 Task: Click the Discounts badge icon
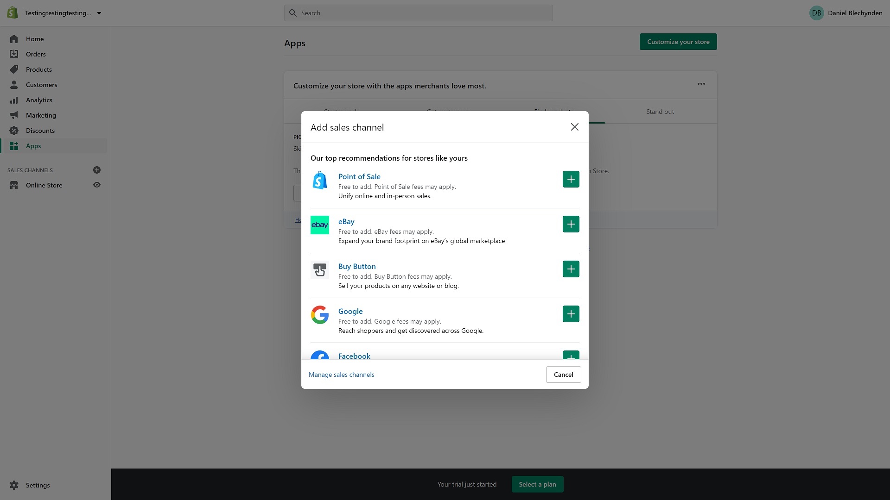click(x=14, y=131)
